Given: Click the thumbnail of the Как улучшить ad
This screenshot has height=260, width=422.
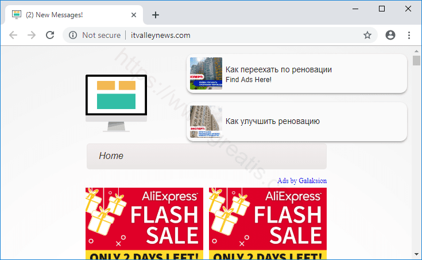Looking at the screenshot, I should [x=206, y=122].
